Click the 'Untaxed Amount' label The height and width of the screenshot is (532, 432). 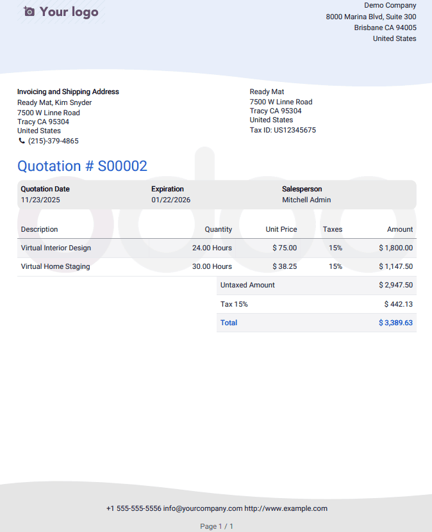pyautogui.click(x=247, y=286)
